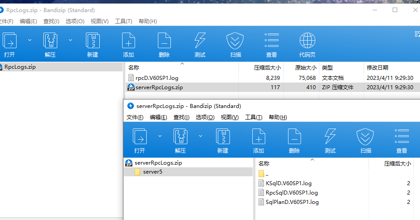This screenshot has width=420, height=220.
Task: Open 查找(I) menu in serverRpcLogs.zip window
Action: (x=181, y=117)
